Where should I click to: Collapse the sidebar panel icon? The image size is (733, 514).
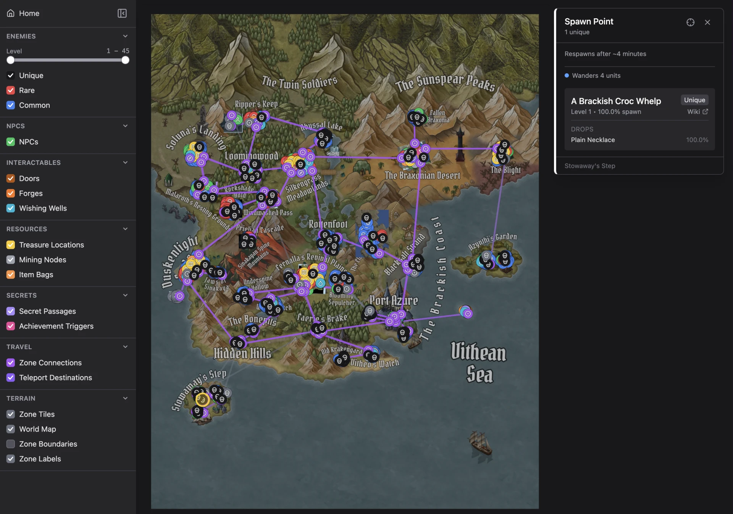point(122,13)
